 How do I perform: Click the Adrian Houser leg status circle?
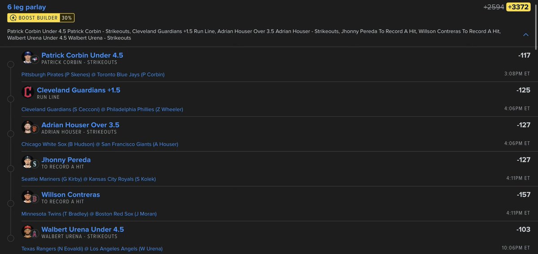tap(11, 134)
